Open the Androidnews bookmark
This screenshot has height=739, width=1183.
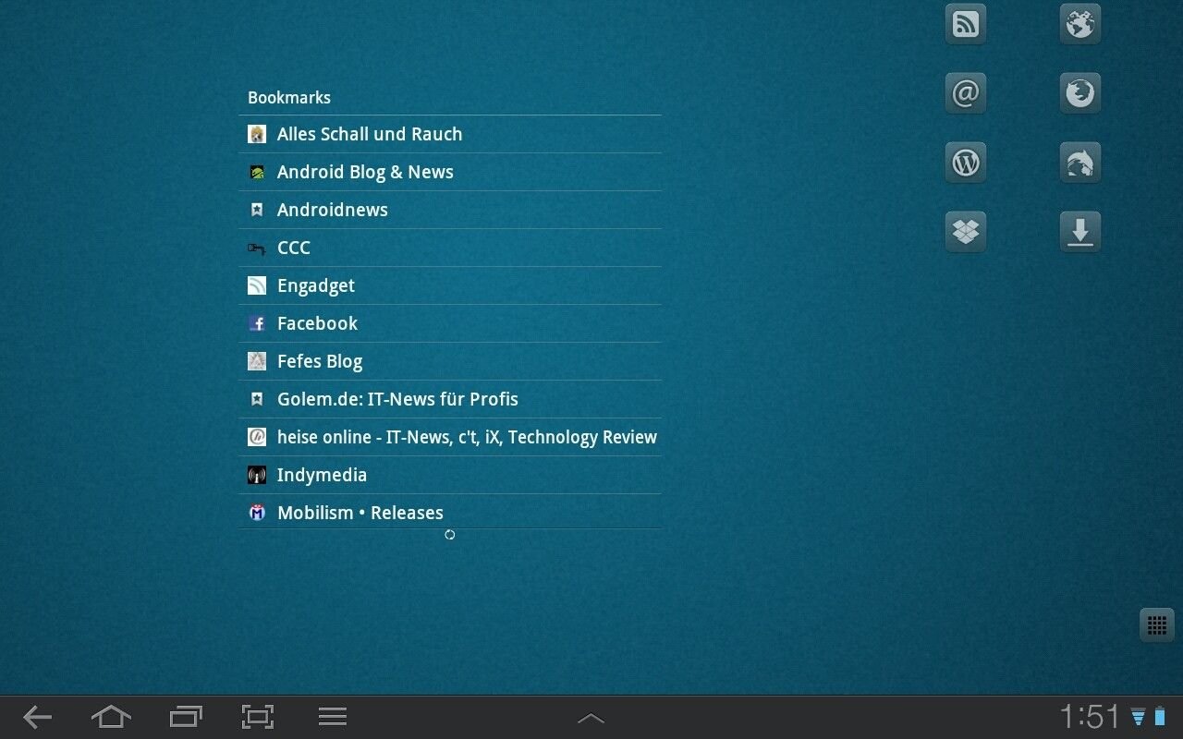pos(450,210)
